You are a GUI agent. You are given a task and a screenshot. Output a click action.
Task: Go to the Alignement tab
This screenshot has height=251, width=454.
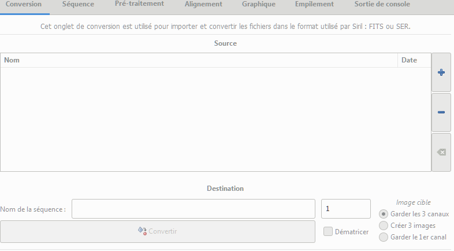pyautogui.click(x=203, y=5)
